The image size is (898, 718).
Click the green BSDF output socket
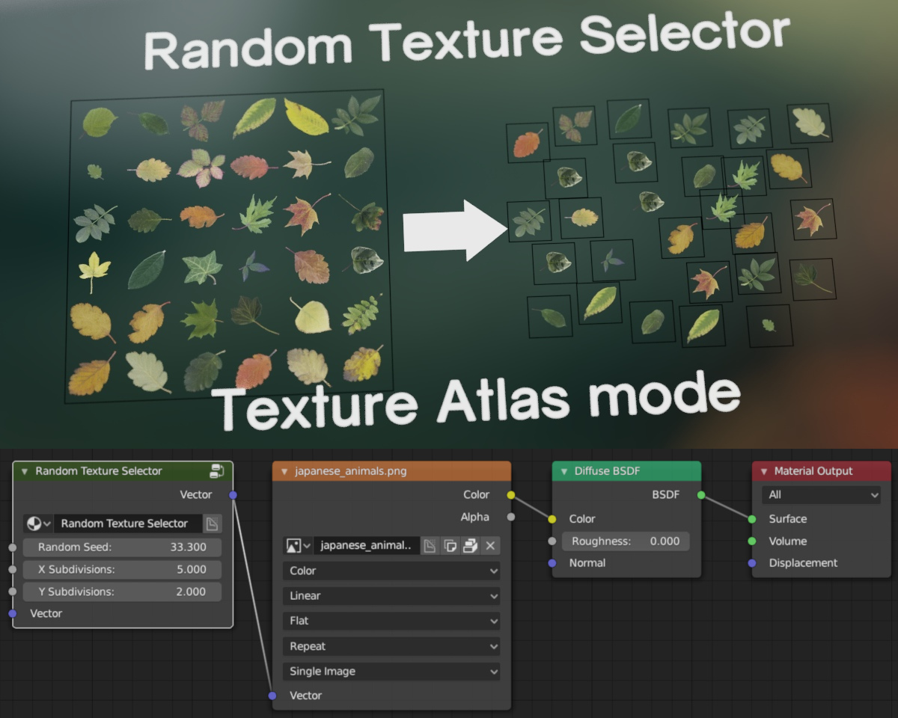(701, 494)
